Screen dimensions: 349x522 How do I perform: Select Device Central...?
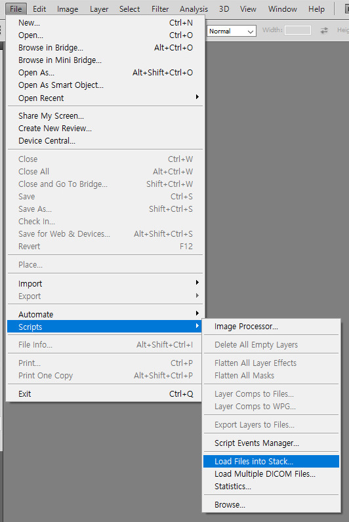[105, 141]
